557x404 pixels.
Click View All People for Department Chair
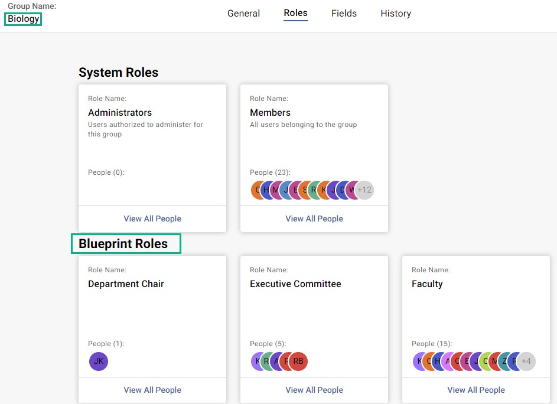pyautogui.click(x=152, y=390)
